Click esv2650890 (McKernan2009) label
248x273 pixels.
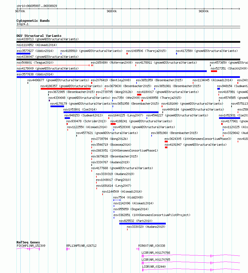[x=112, y=63]
